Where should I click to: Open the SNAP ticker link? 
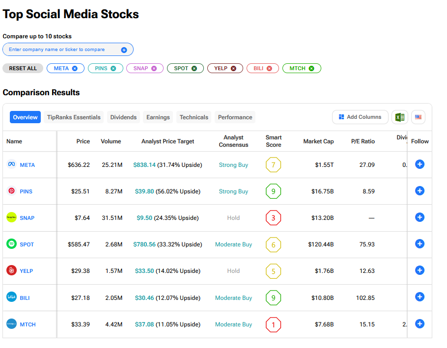[x=27, y=218]
